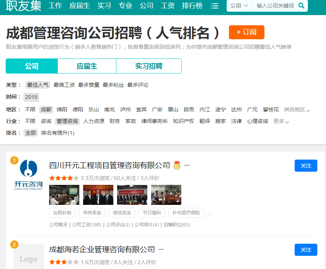The image size is (326, 269).
Task: Click the 职友集 site logo
Action: pos(23,6)
